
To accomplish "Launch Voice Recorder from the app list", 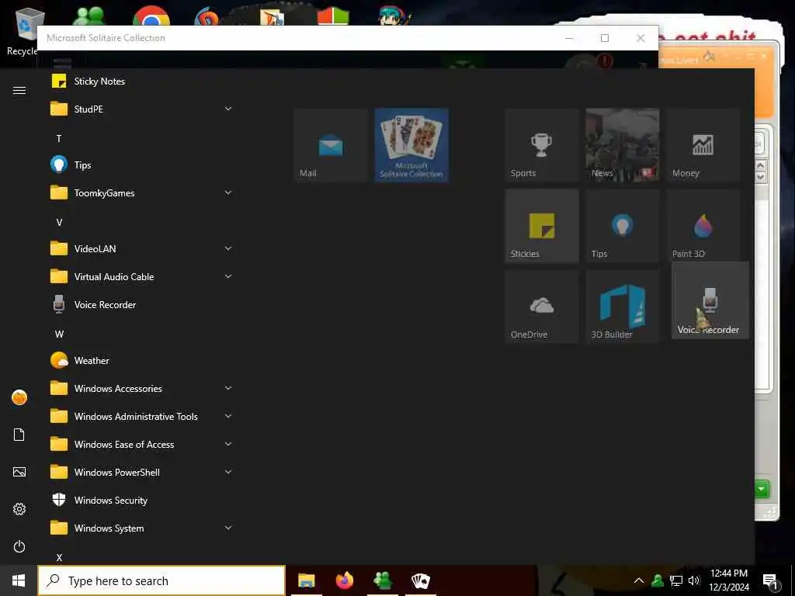I will (141, 304).
